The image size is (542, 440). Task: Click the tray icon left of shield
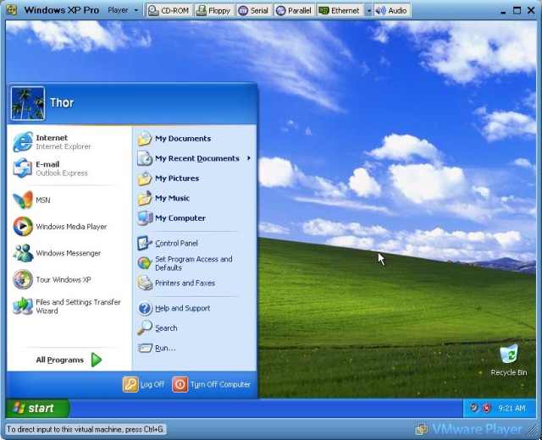pos(474,408)
